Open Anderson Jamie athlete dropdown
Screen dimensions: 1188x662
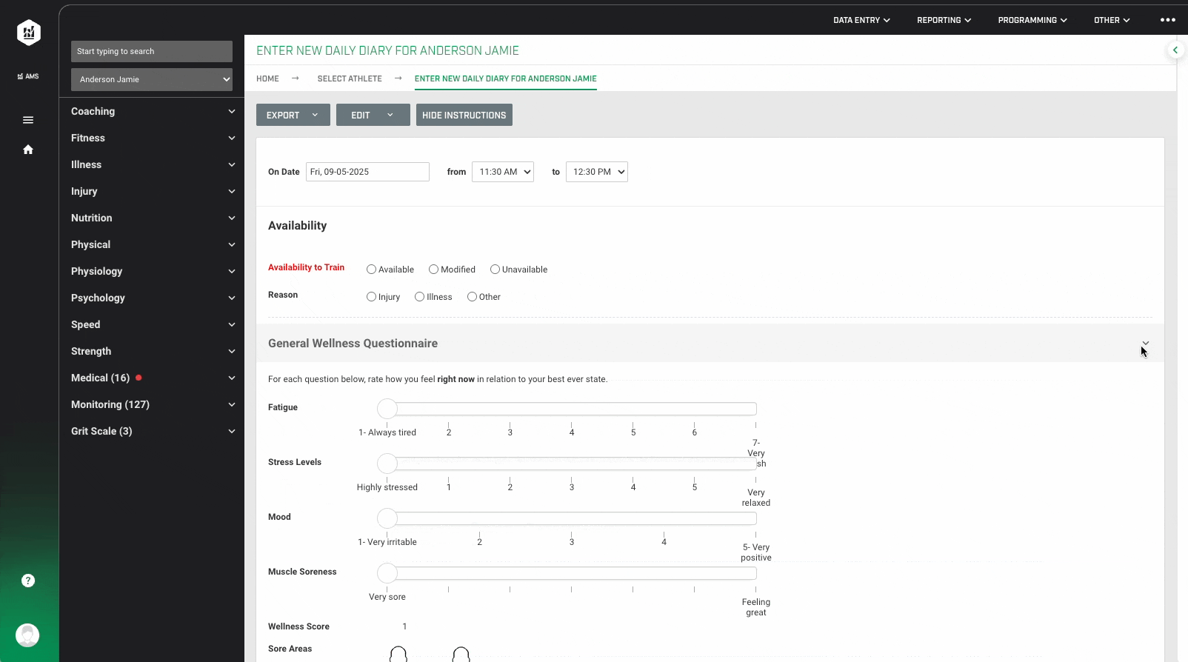pos(152,79)
